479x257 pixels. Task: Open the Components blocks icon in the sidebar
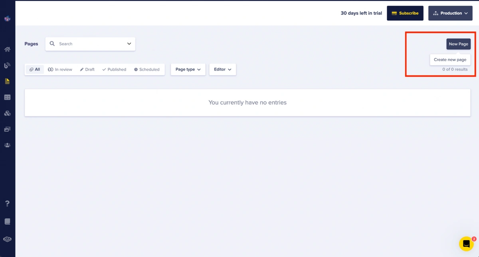(7, 113)
